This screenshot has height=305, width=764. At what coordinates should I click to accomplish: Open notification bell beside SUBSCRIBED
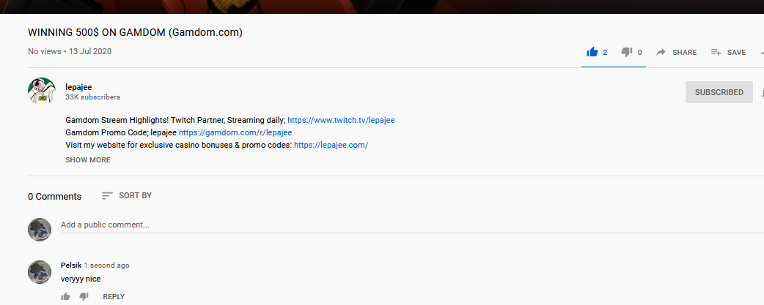(762, 92)
